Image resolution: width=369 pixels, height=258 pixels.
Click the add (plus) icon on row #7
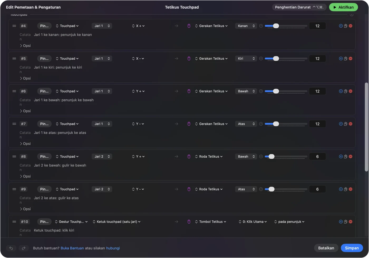(x=341, y=124)
